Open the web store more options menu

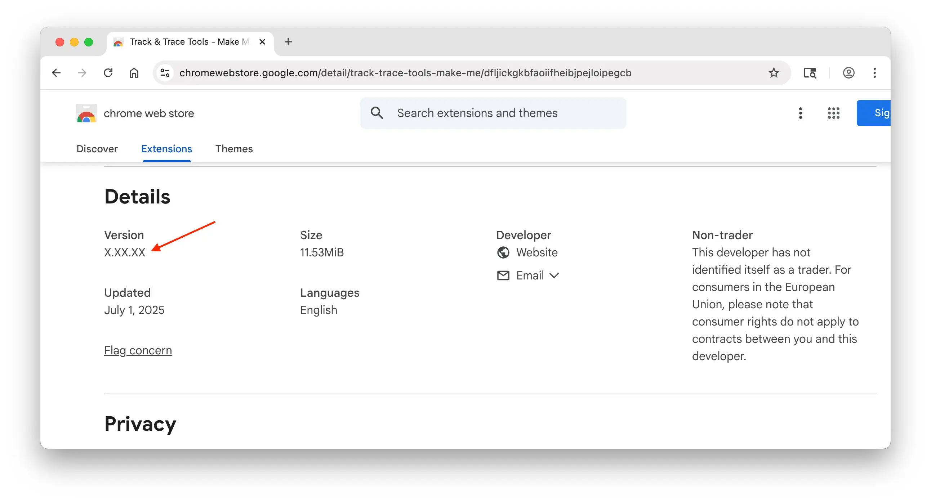point(801,113)
